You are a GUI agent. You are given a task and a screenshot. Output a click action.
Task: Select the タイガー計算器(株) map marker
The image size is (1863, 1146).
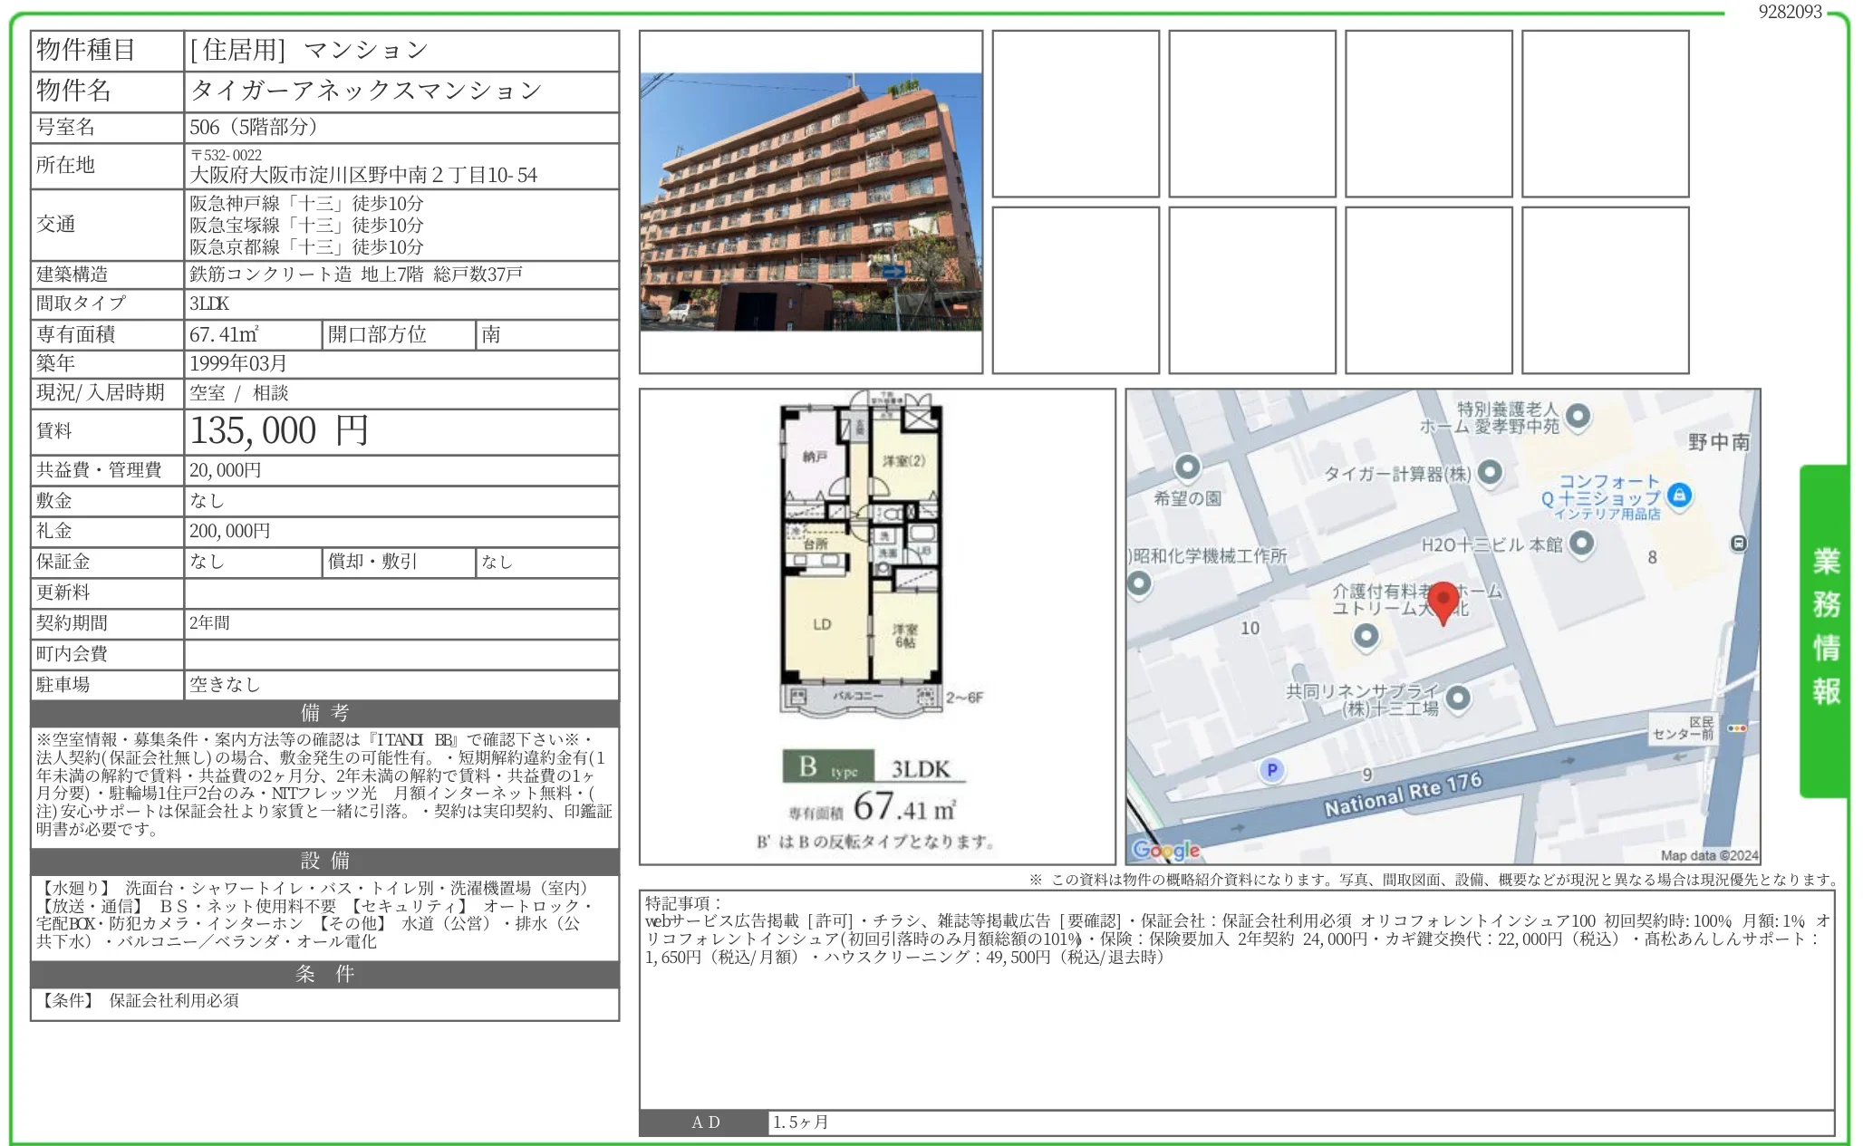coord(1490,472)
